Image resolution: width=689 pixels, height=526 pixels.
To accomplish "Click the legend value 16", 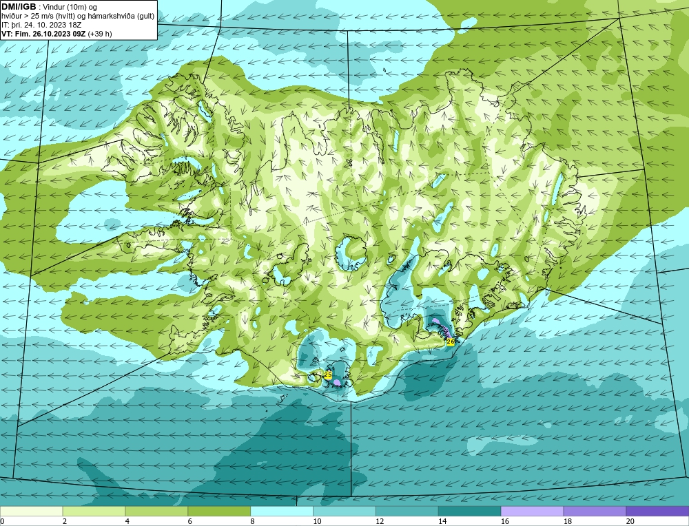I will [505, 521].
